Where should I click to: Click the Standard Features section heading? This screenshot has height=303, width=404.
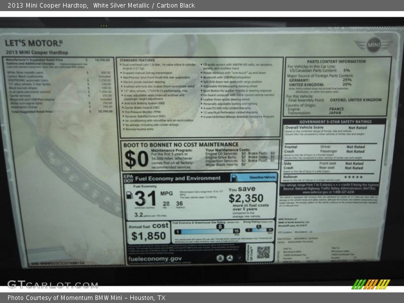tap(137, 60)
